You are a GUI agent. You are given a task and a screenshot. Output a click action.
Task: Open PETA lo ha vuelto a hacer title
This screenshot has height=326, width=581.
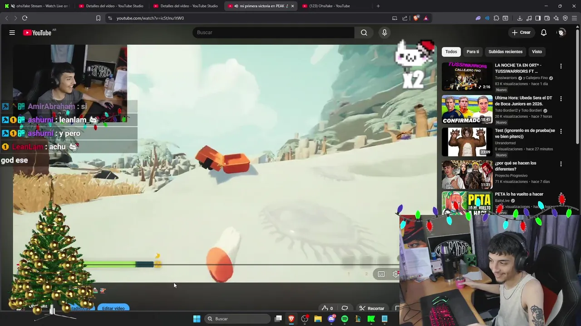pyautogui.click(x=519, y=194)
